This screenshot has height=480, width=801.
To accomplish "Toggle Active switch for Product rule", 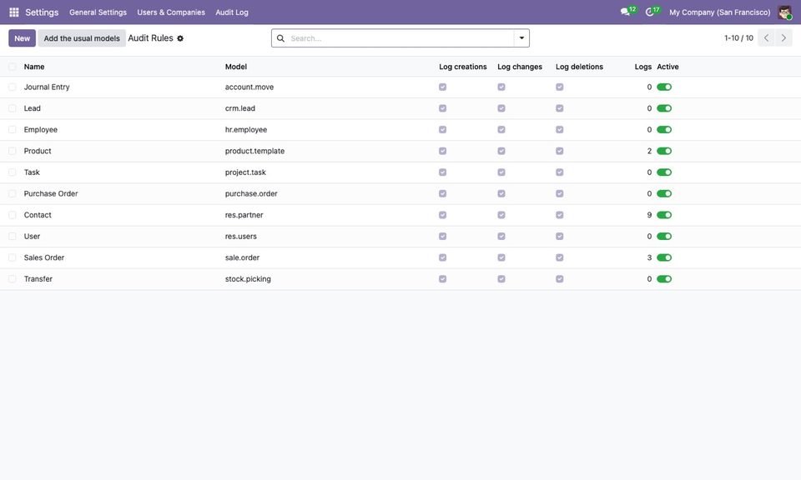I will (664, 151).
